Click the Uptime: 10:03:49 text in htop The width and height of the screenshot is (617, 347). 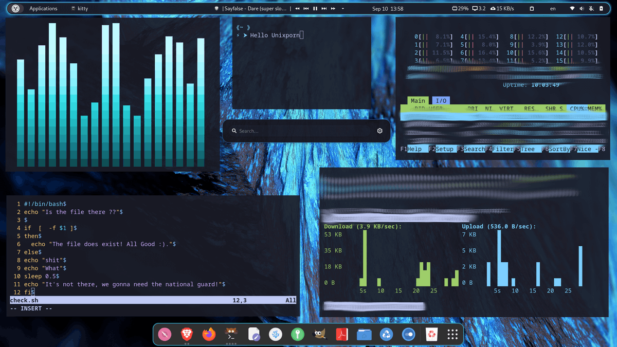(531, 85)
